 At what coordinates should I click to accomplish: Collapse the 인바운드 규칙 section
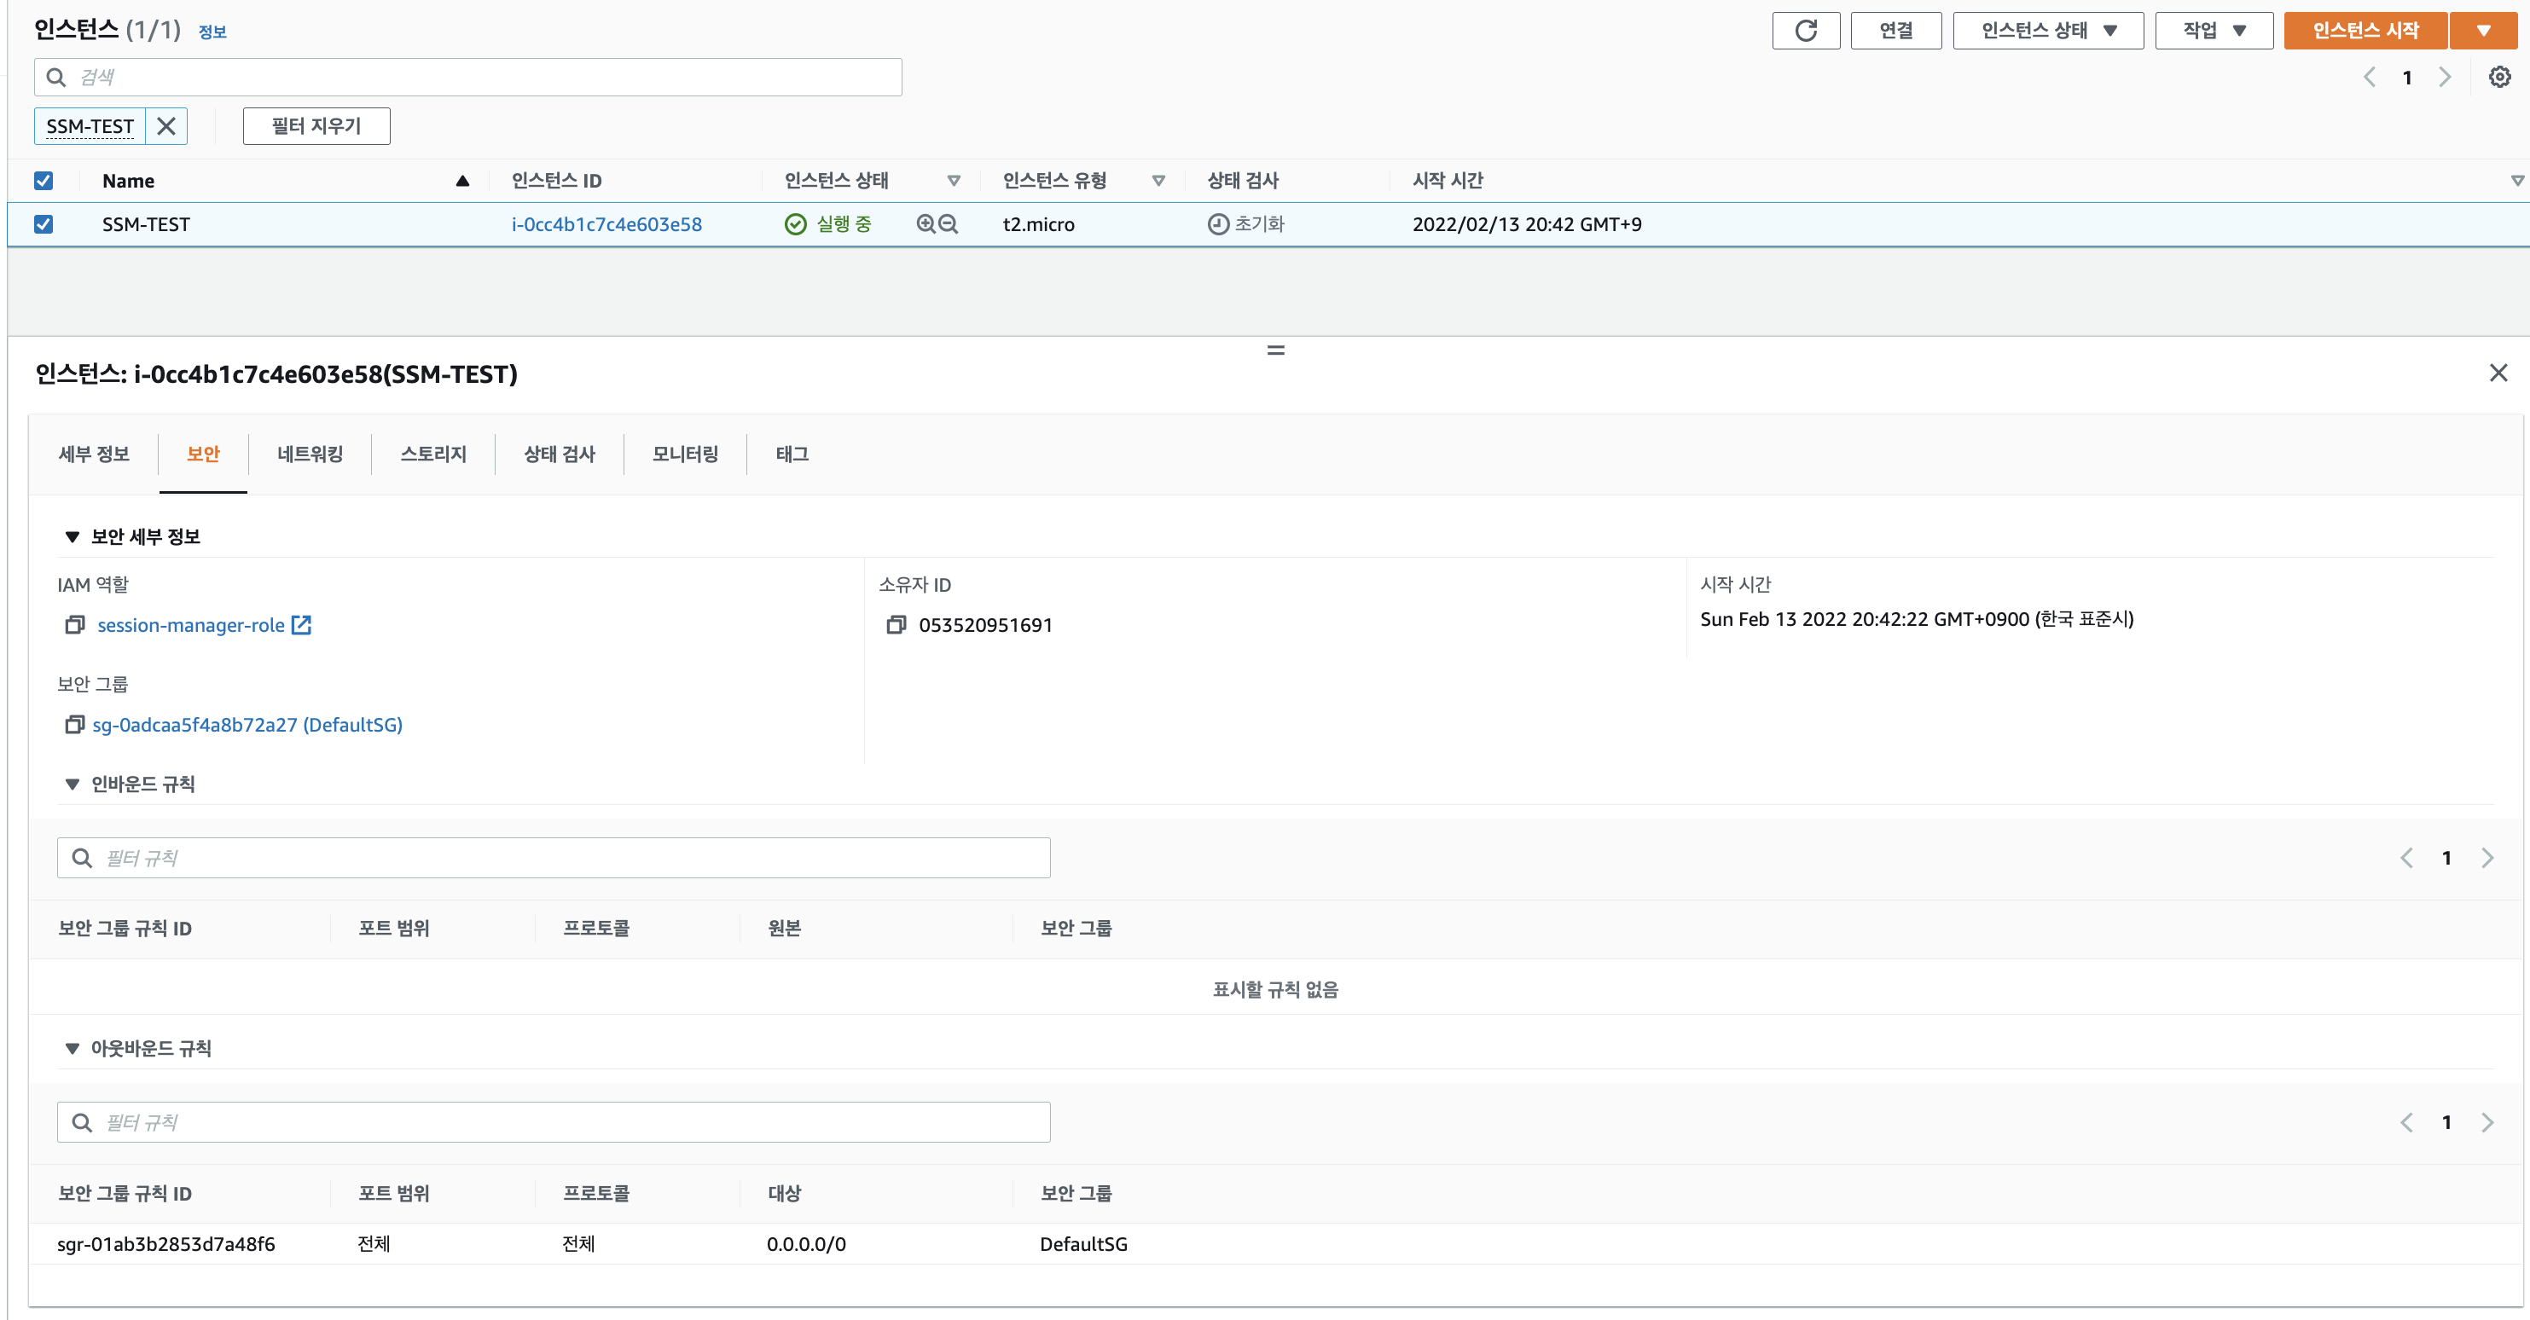(x=72, y=784)
